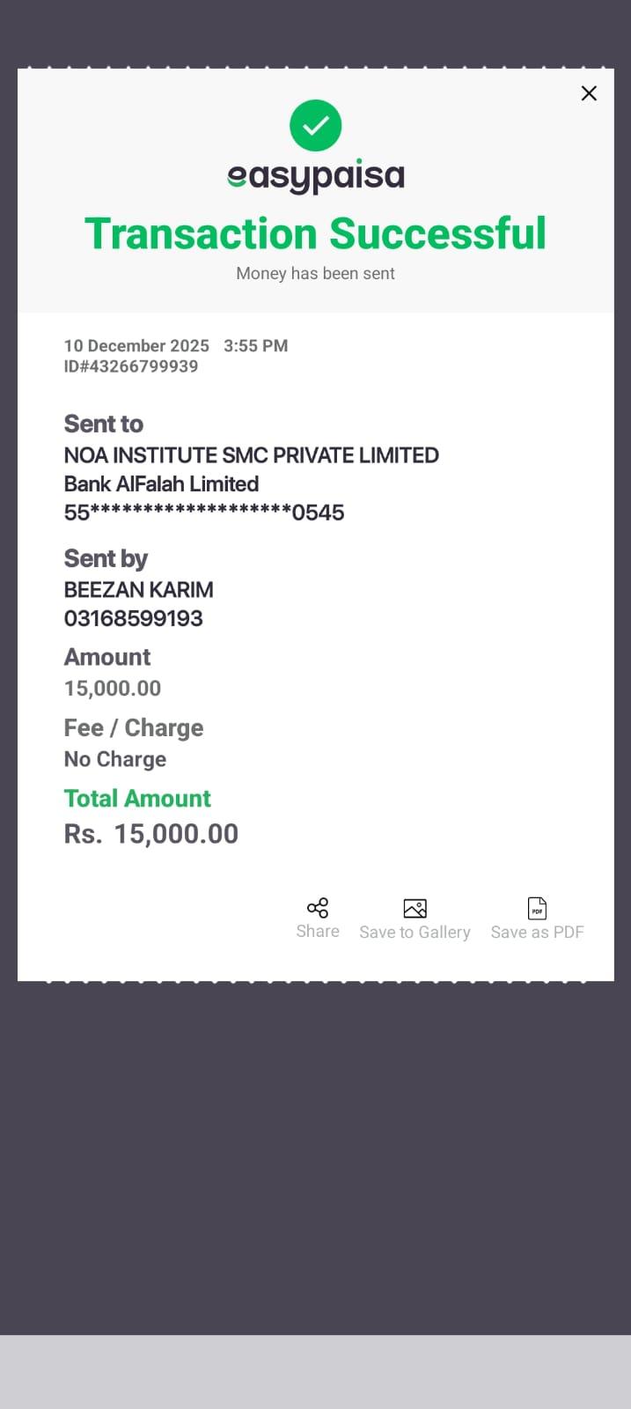Screen dimensions: 631x1409
Task: Click the Total Amount Rs. 15,000.00 value
Action: tap(151, 834)
